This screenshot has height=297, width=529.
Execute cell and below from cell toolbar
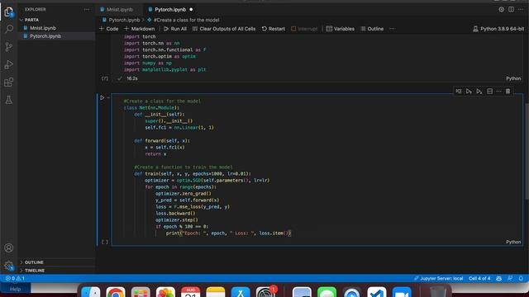pos(479,92)
